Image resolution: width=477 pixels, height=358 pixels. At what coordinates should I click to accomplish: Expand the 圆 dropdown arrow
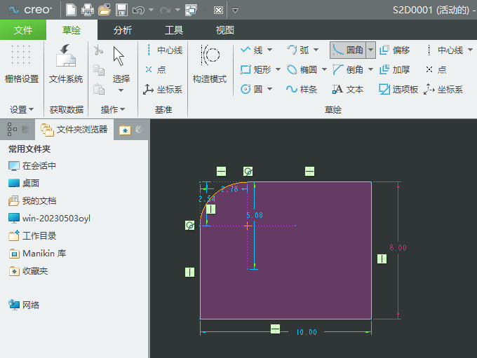point(269,89)
